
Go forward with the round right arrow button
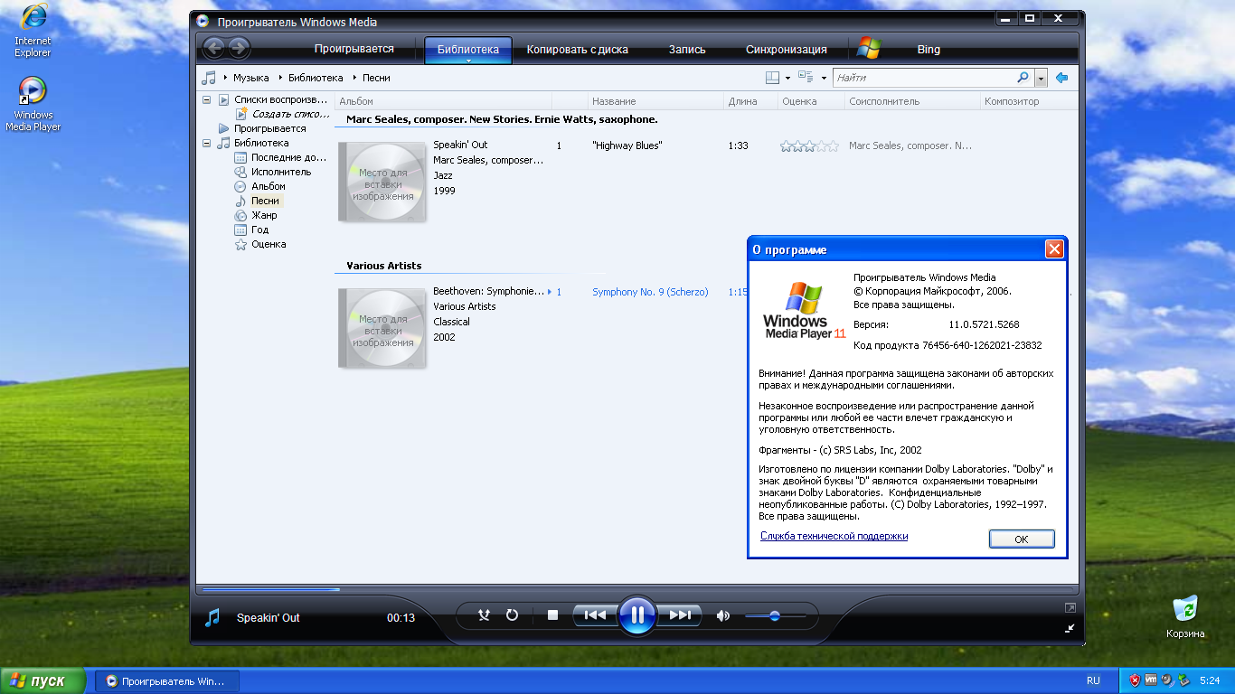point(239,49)
